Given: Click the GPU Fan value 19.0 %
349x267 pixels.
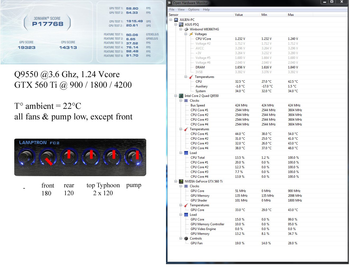Looking at the screenshot, I should click(240, 243).
